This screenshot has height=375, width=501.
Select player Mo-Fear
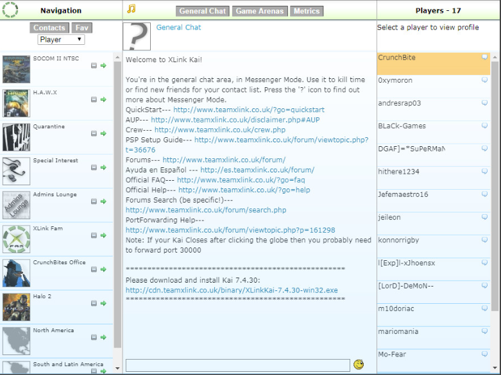coord(434,361)
